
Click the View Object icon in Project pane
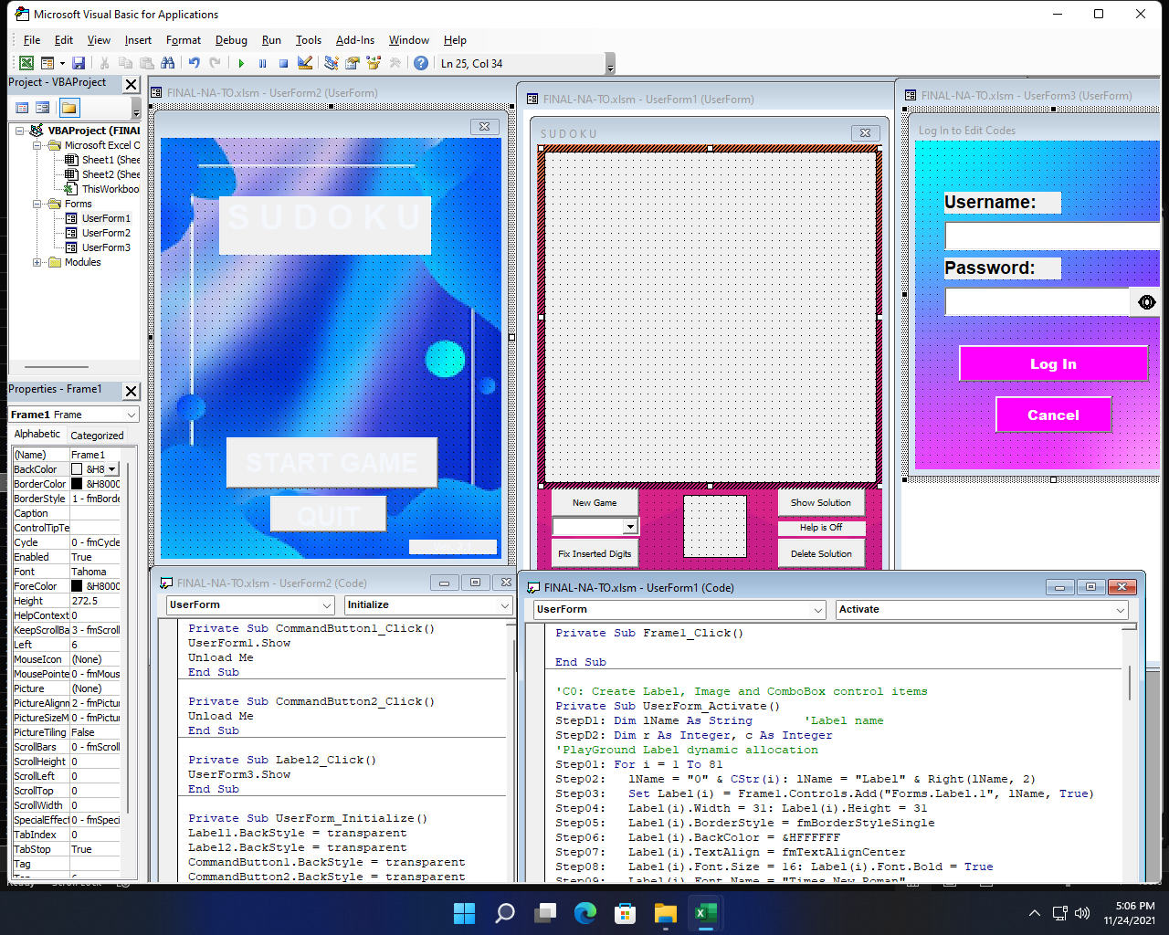[x=42, y=108]
